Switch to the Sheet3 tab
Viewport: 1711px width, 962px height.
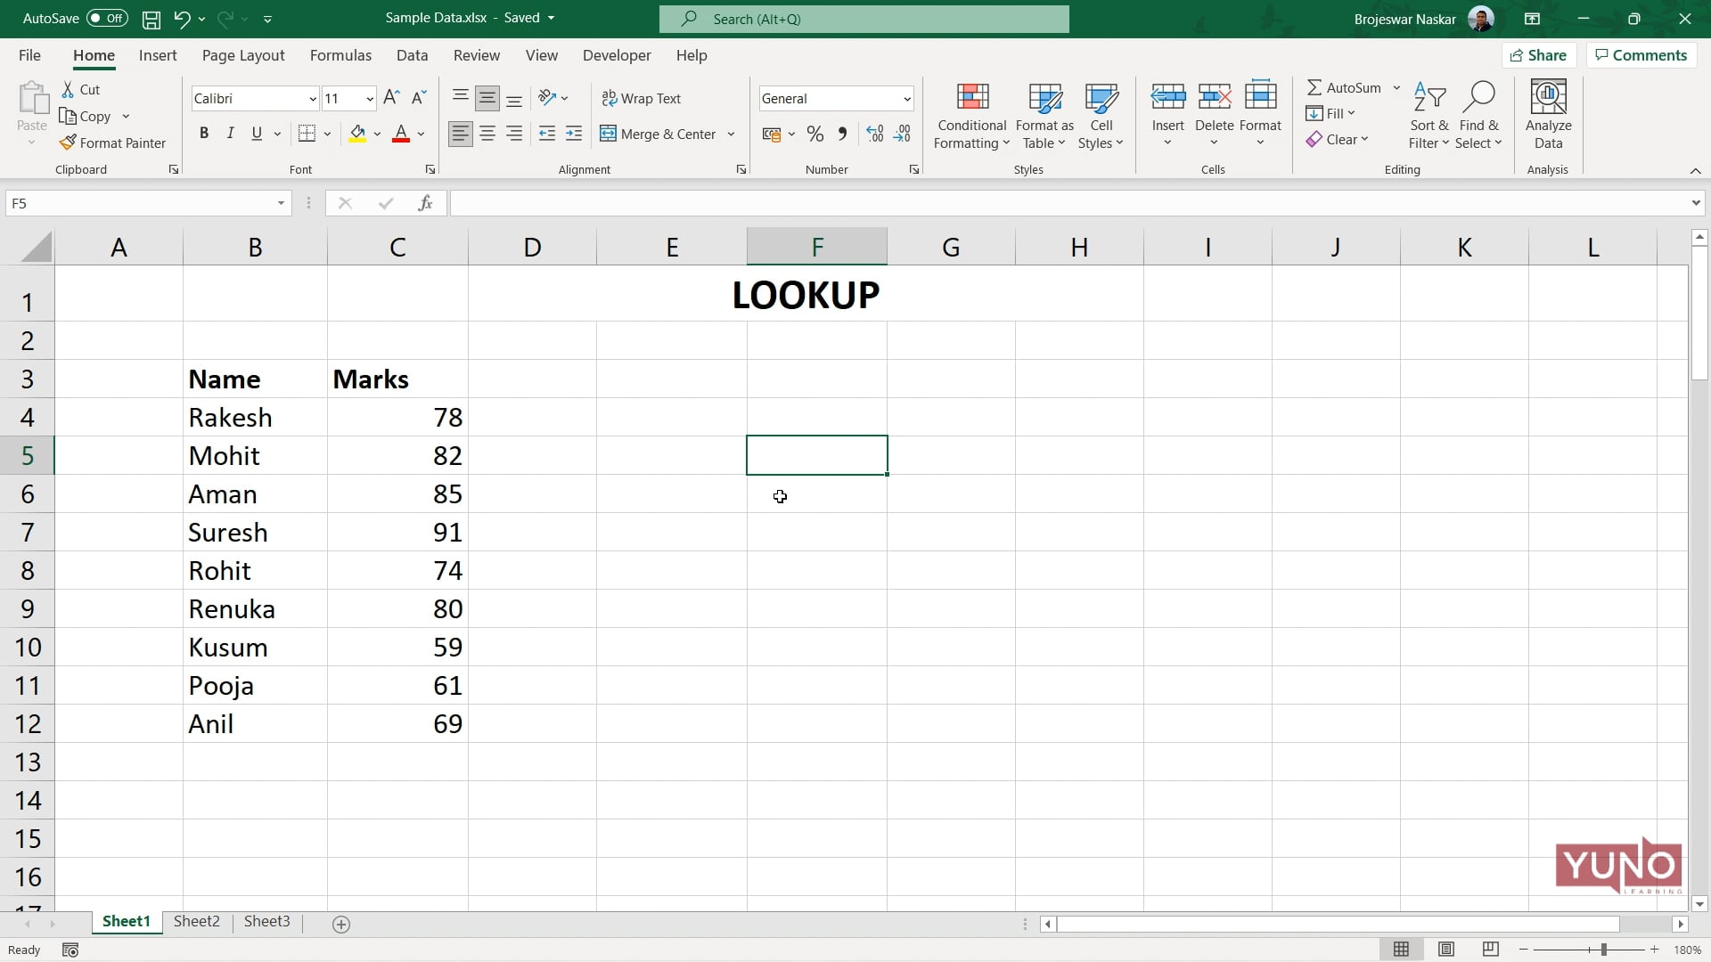(266, 921)
